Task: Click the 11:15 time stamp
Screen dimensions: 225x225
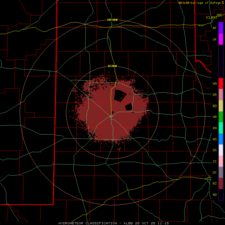Action: point(163,223)
